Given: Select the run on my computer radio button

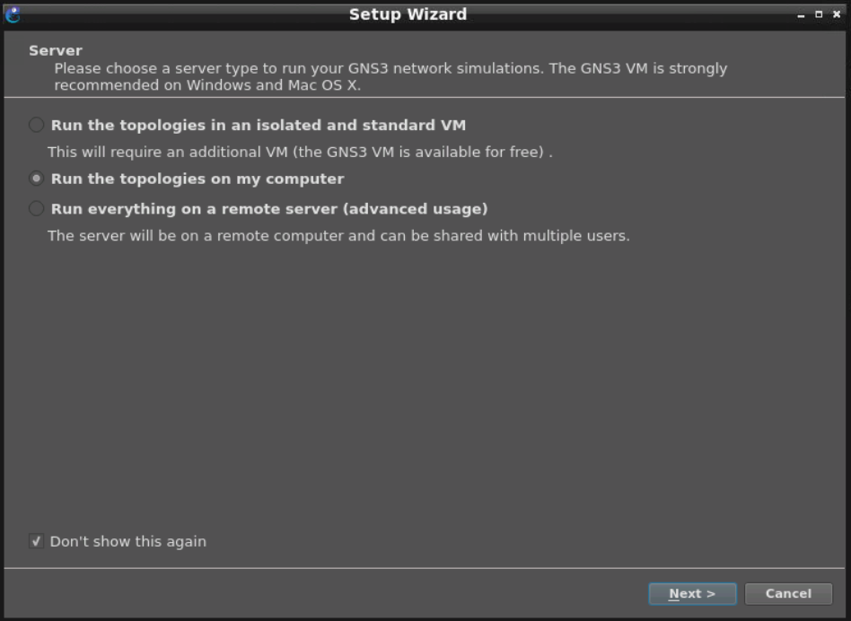Looking at the screenshot, I should tap(36, 179).
